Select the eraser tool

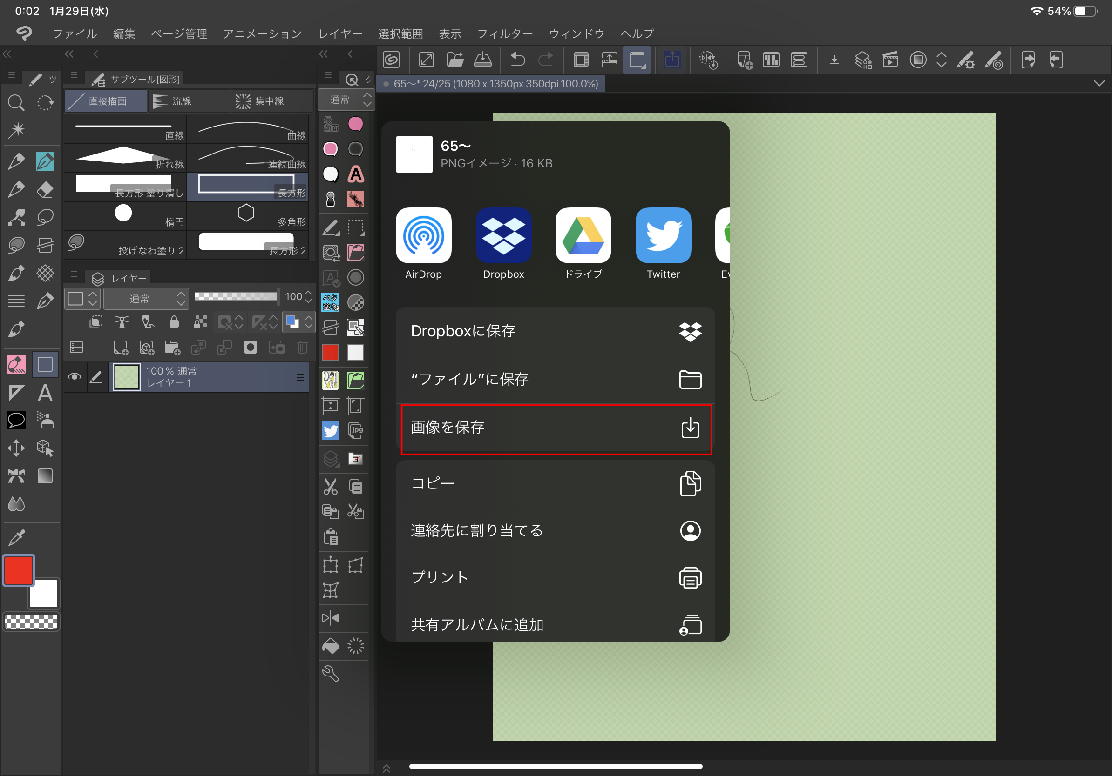click(x=45, y=189)
